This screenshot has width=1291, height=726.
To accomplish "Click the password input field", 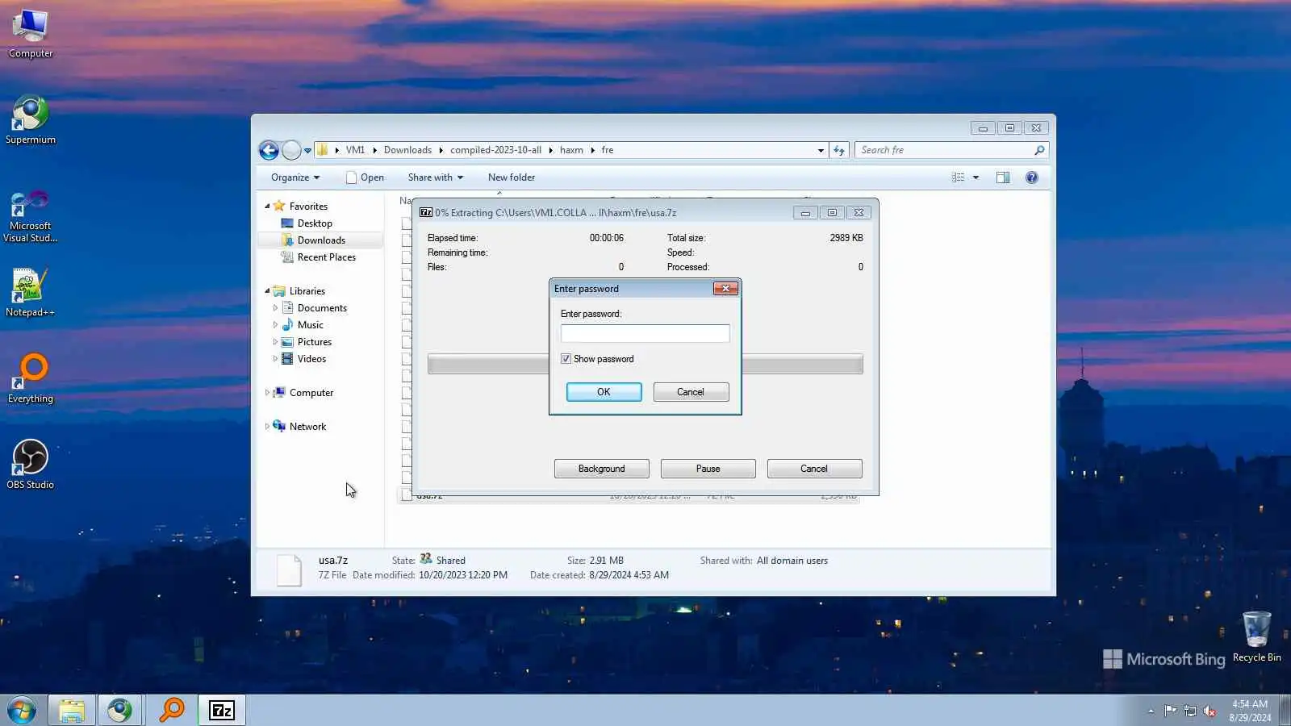I will [x=645, y=334].
